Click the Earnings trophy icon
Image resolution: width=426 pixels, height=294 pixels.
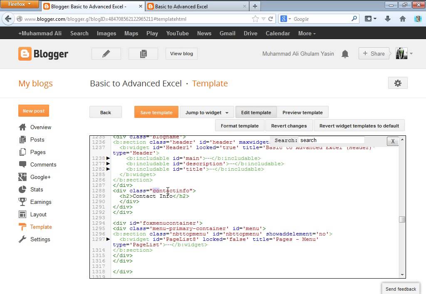coord(22,201)
